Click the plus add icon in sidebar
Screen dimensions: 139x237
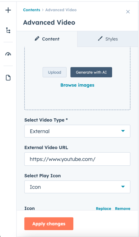8,10
